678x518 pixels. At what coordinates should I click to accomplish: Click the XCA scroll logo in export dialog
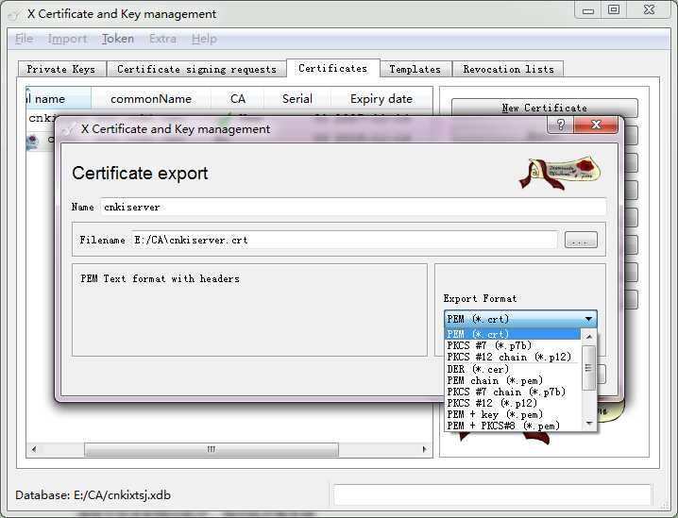pos(560,173)
